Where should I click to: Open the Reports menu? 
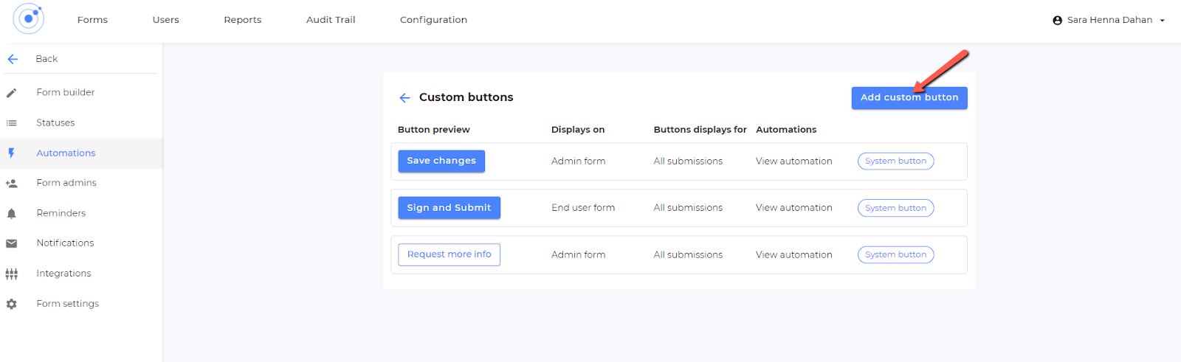point(242,20)
